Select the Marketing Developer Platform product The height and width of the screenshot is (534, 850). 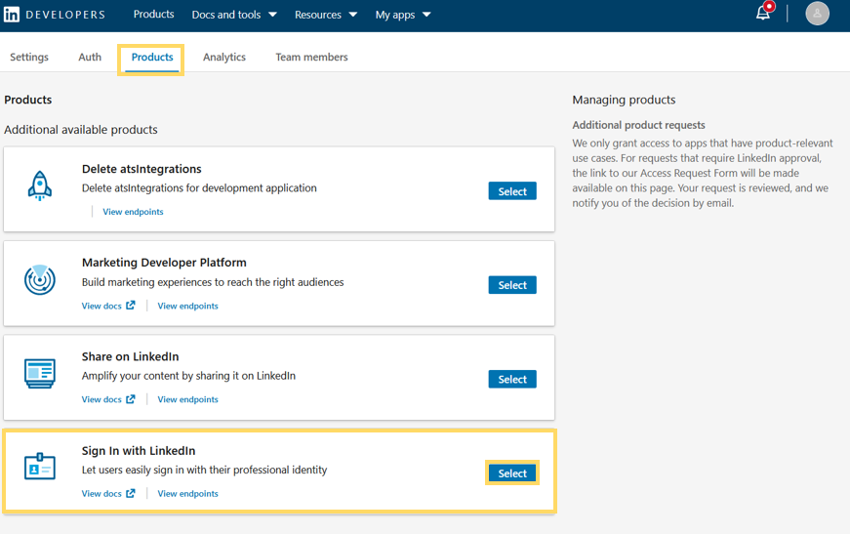tap(512, 285)
